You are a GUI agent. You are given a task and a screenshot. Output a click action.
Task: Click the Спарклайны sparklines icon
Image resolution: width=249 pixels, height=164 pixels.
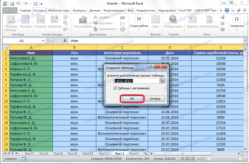[x=139, y=19]
